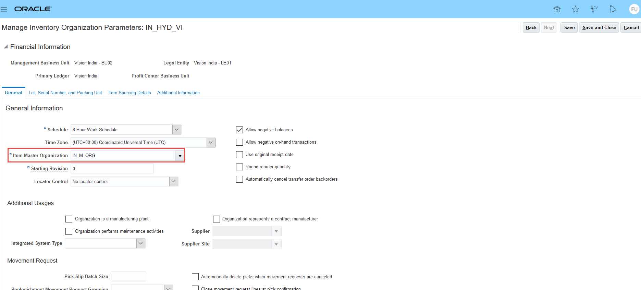
Task: Click the Additional Usages heading
Action: [30, 203]
